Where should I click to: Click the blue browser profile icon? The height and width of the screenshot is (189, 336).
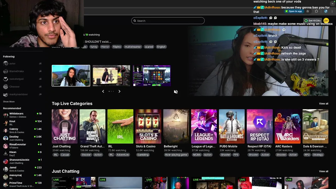326,11
